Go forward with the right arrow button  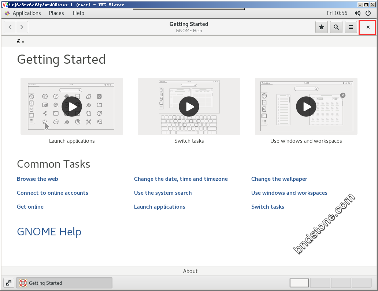coord(22,27)
